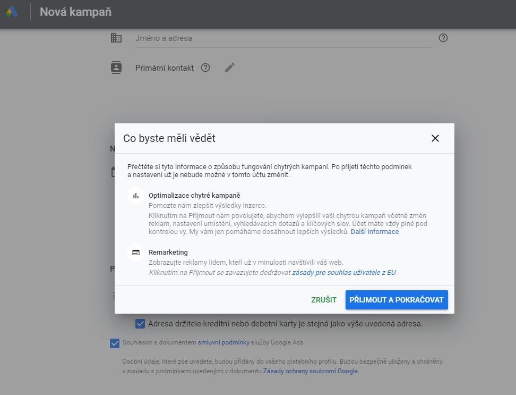Open Zásady ochrany soukromí Google link

[x=311, y=371]
